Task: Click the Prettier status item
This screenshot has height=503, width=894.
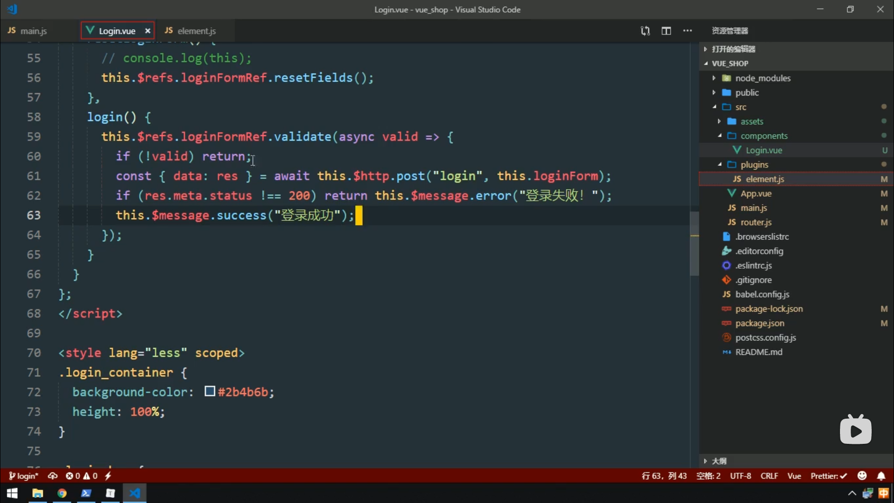Action: point(829,476)
